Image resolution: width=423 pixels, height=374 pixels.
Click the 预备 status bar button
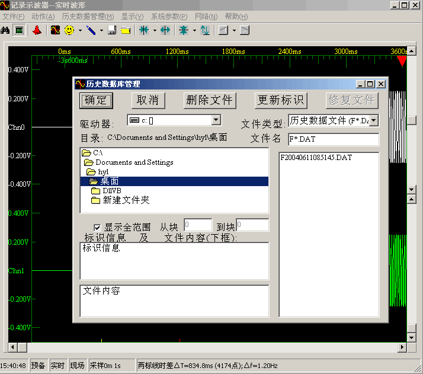[39, 366]
